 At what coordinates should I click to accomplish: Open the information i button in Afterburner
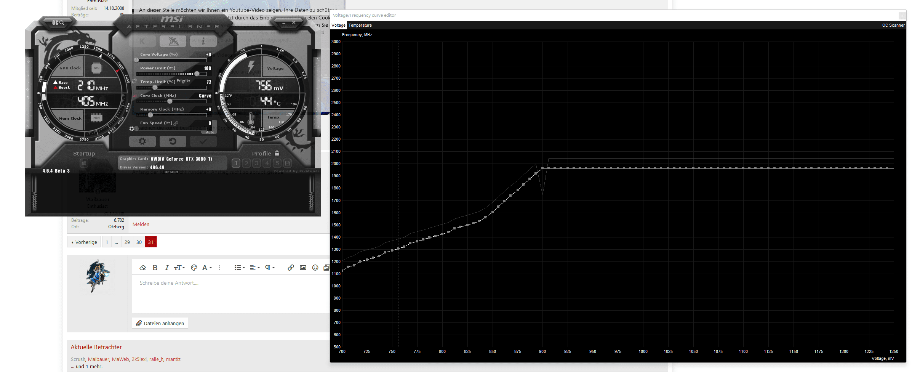203,41
